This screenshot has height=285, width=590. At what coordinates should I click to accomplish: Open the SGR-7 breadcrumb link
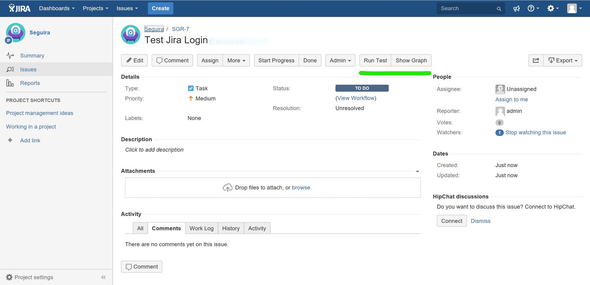tap(180, 29)
